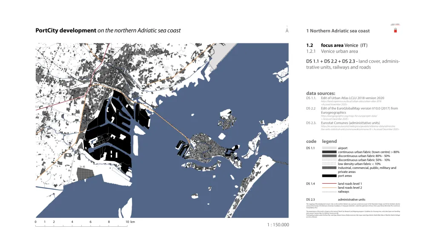Click the industrial commercial crosshatch legend symbol
This screenshot has height=245, width=436.
[x=329, y=168]
